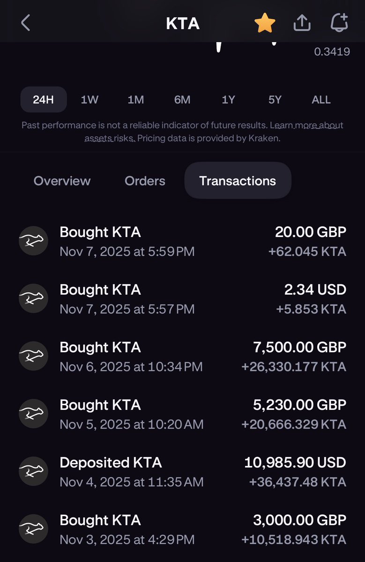This screenshot has width=365, height=562.
Task: Open the Overview tab
Action: pyautogui.click(x=62, y=181)
